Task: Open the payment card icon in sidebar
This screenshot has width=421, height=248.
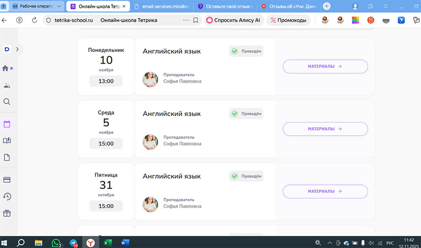Action: (x=7, y=180)
